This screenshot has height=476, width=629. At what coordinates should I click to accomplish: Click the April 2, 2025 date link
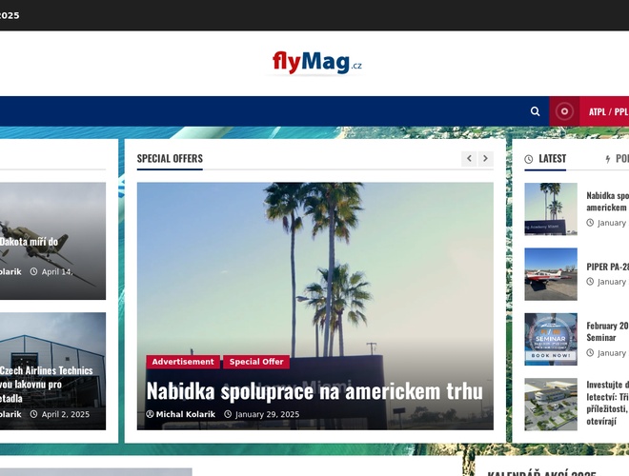[65, 414]
